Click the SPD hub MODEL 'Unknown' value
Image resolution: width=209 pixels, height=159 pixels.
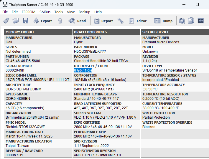[x=150, y=52]
